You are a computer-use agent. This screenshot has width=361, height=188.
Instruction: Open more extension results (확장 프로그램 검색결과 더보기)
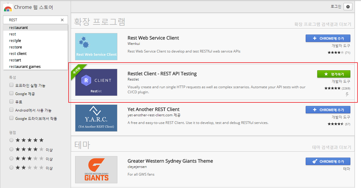(x=323, y=24)
